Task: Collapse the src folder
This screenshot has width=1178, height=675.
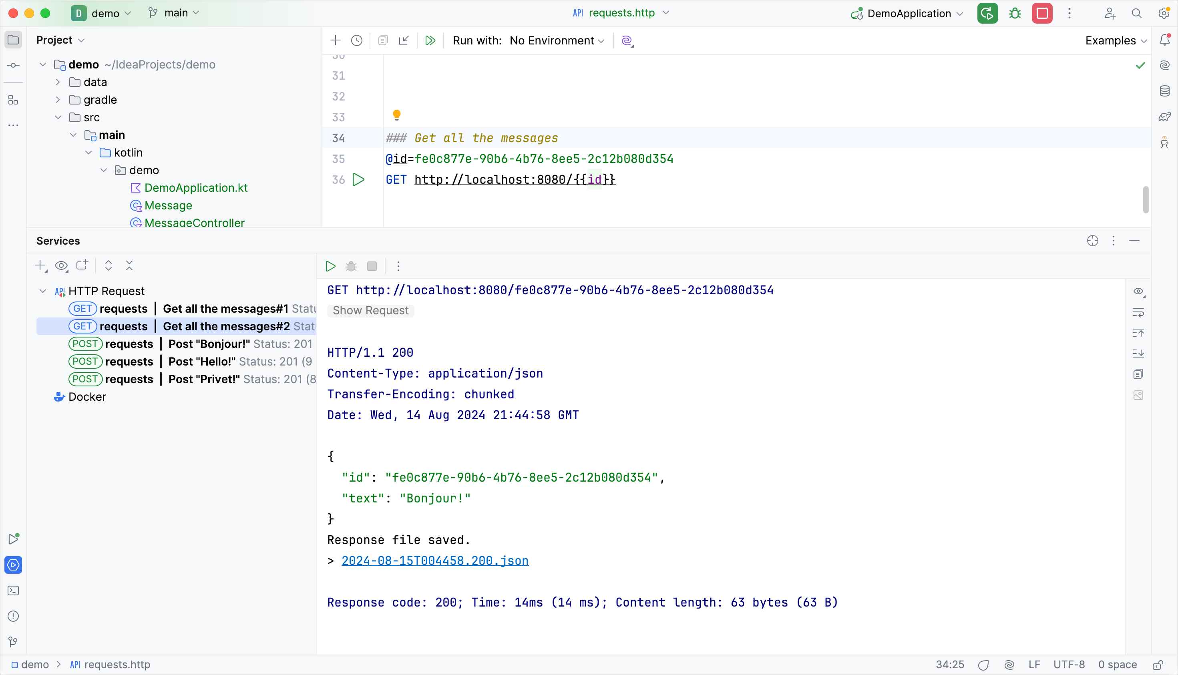Action: pos(58,117)
